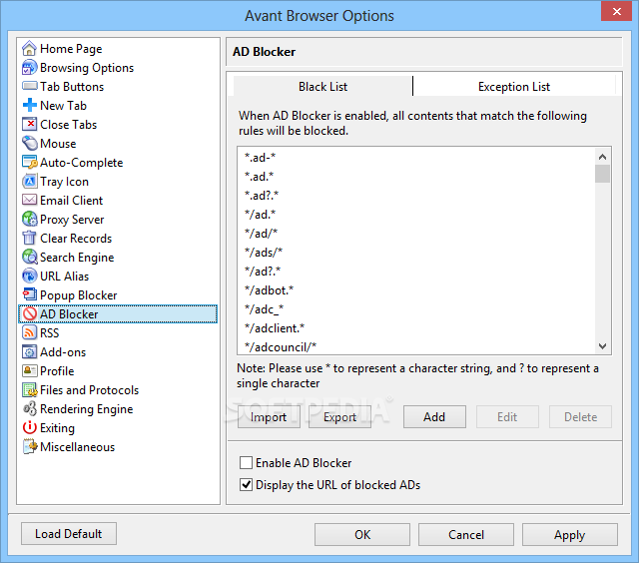Click the Popup Blocker icon

[29, 294]
